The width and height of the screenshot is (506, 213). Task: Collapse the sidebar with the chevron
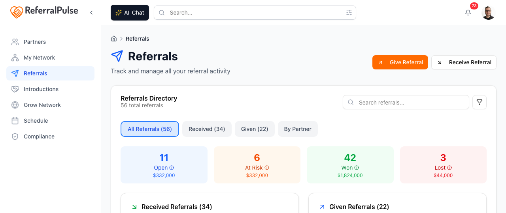(91, 13)
